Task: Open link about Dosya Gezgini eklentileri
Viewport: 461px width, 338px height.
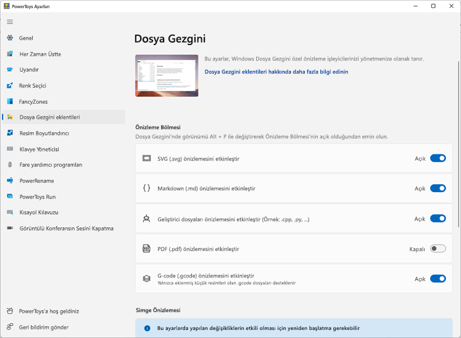Action: click(x=276, y=72)
